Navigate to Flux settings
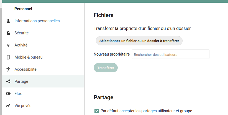The image size is (228, 115). [18, 94]
